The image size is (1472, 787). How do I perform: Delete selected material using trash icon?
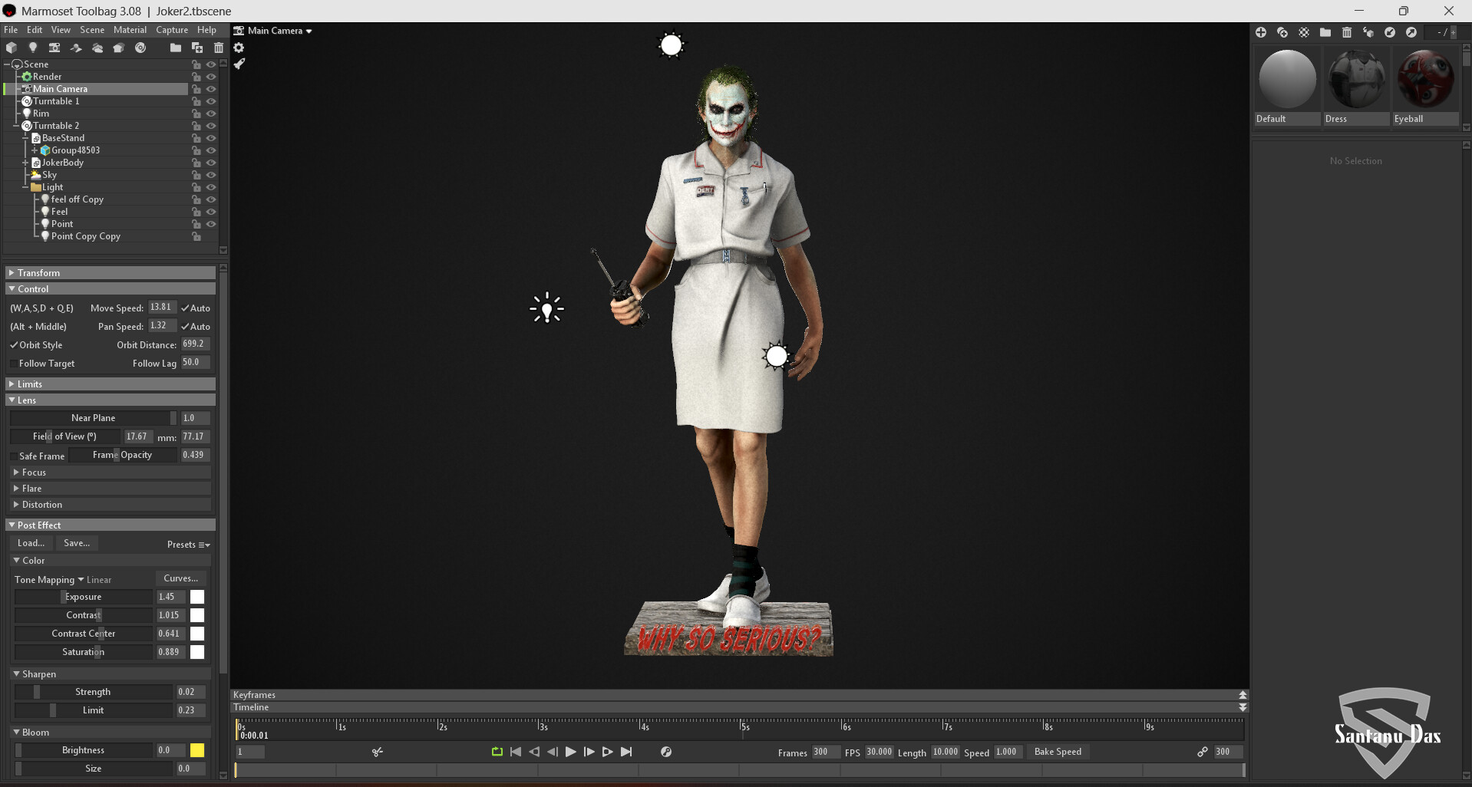[x=1347, y=32]
